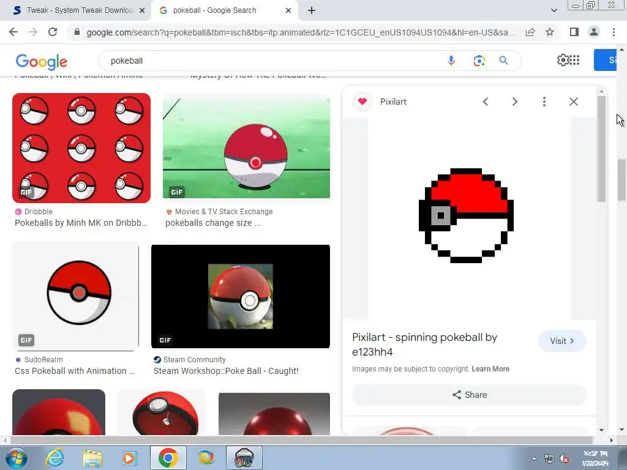
Task: Click the address bar URL
Action: [x=301, y=32]
